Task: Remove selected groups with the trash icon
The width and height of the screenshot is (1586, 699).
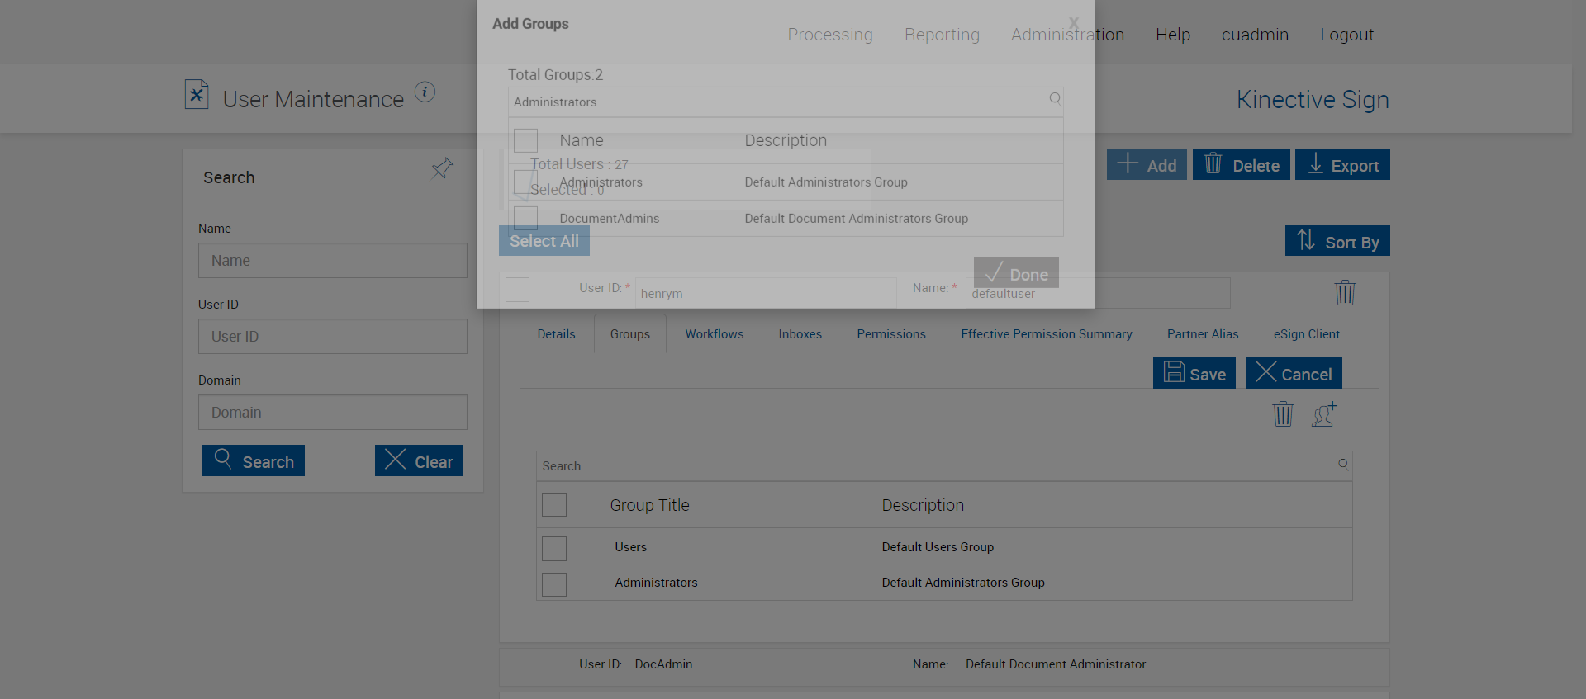Action: (x=1283, y=413)
